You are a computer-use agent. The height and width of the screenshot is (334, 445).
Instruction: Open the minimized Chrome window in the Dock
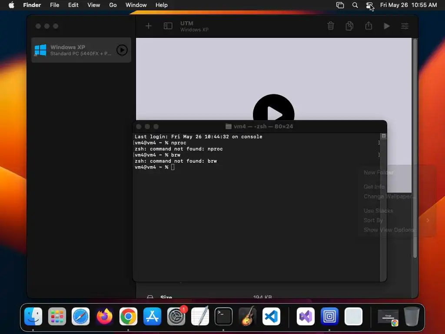[388, 317]
